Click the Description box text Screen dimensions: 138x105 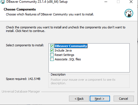click(83, 81)
